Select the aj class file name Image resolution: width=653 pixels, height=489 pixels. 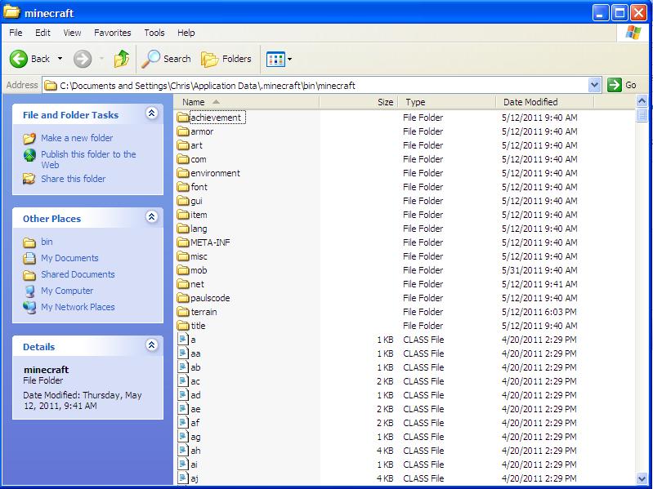[195, 478]
